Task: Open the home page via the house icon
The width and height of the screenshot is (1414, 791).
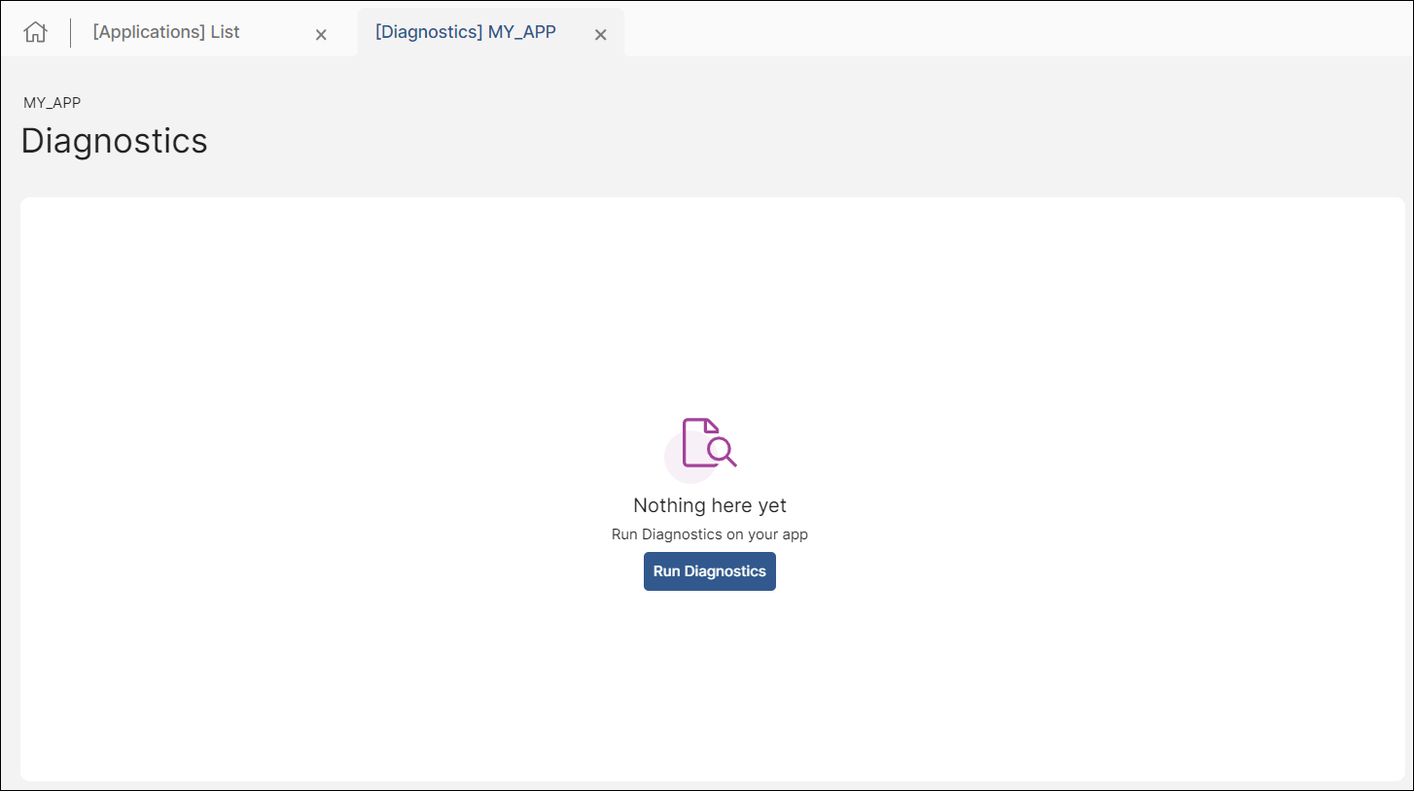Action: pyautogui.click(x=35, y=31)
